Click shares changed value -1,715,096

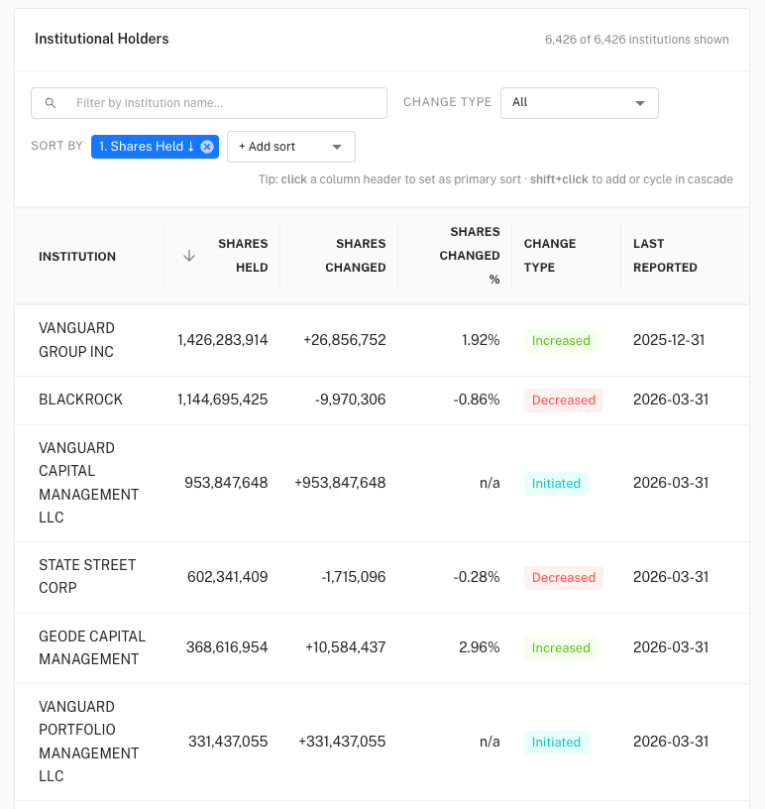click(354, 577)
